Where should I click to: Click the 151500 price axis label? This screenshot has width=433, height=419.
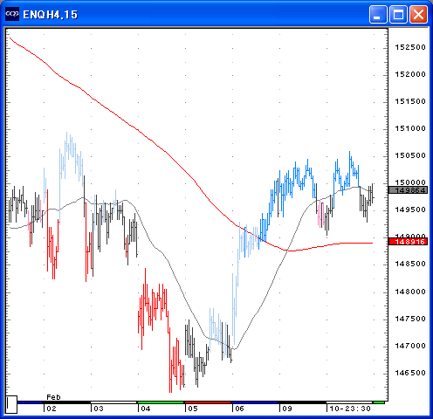pos(410,101)
